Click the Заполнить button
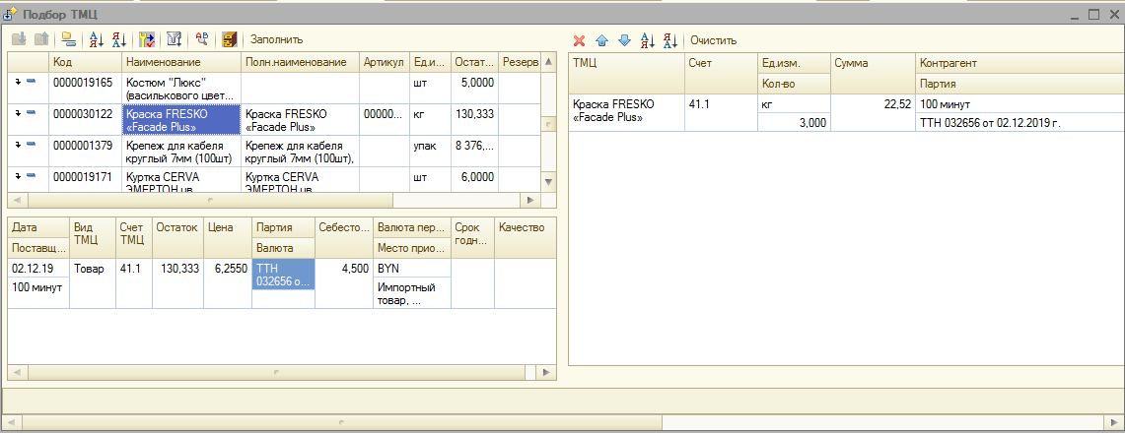 click(276, 39)
